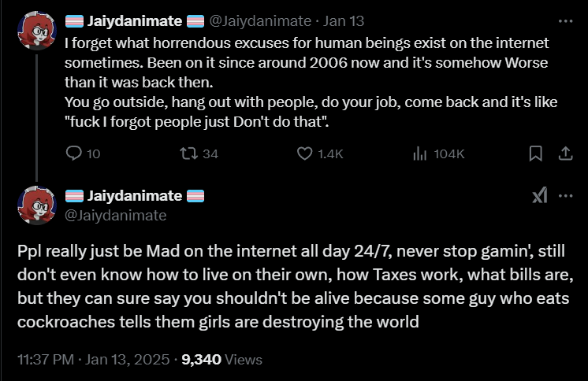Reply to the first Jaiydanimate tweet

point(74,154)
